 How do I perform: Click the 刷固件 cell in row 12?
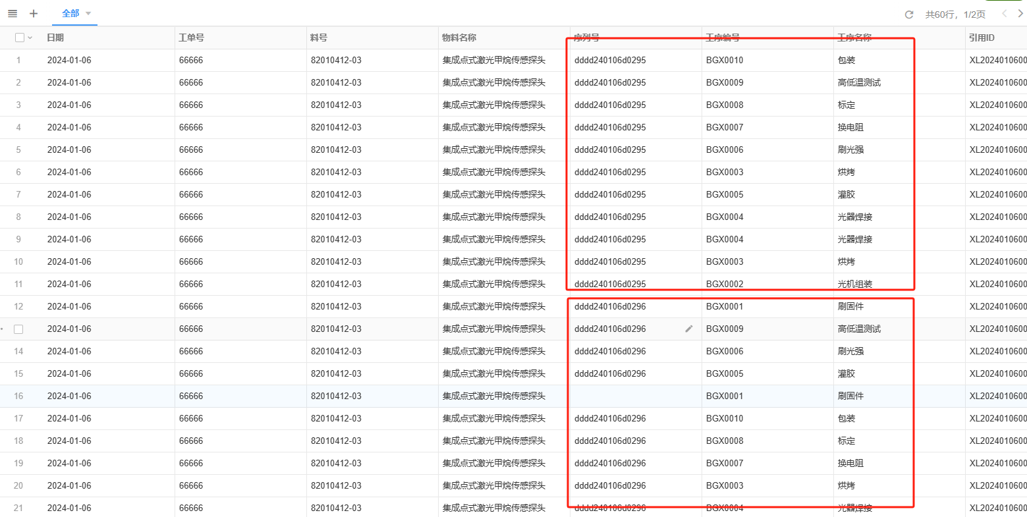click(x=850, y=306)
